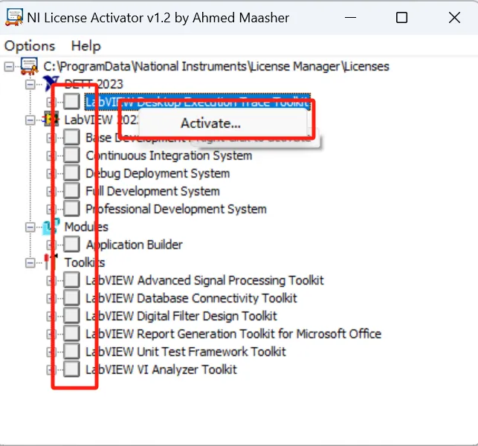Select the Full Development System row
Image resolution: width=478 pixels, height=446 pixels.
coord(152,191)
